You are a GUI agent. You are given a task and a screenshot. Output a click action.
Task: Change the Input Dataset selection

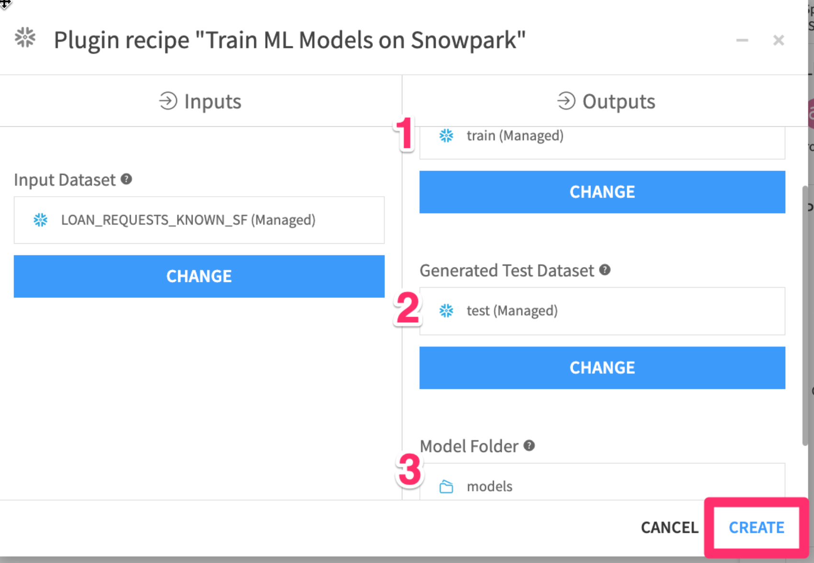(199, 276)
